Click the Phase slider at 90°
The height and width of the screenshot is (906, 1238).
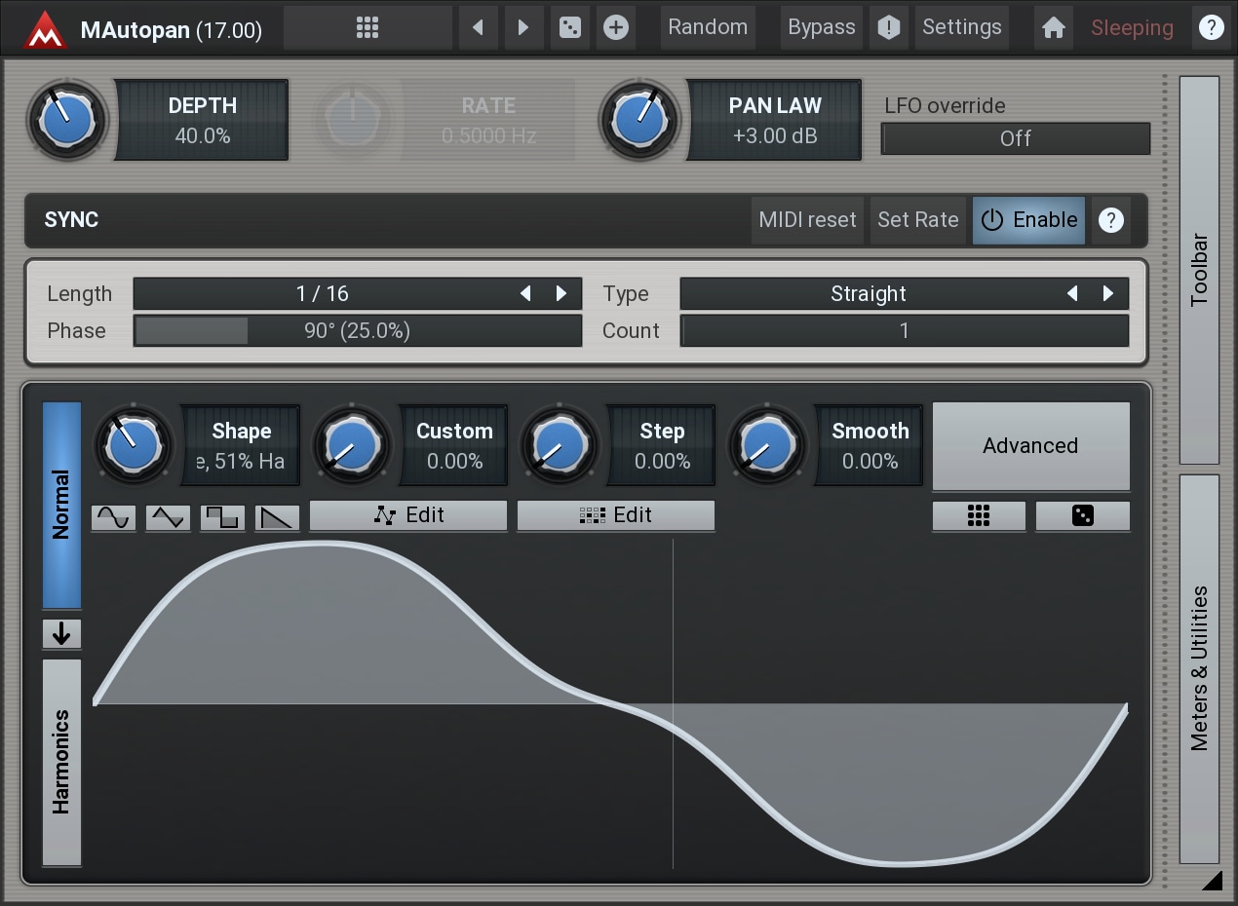click(357, 331)
